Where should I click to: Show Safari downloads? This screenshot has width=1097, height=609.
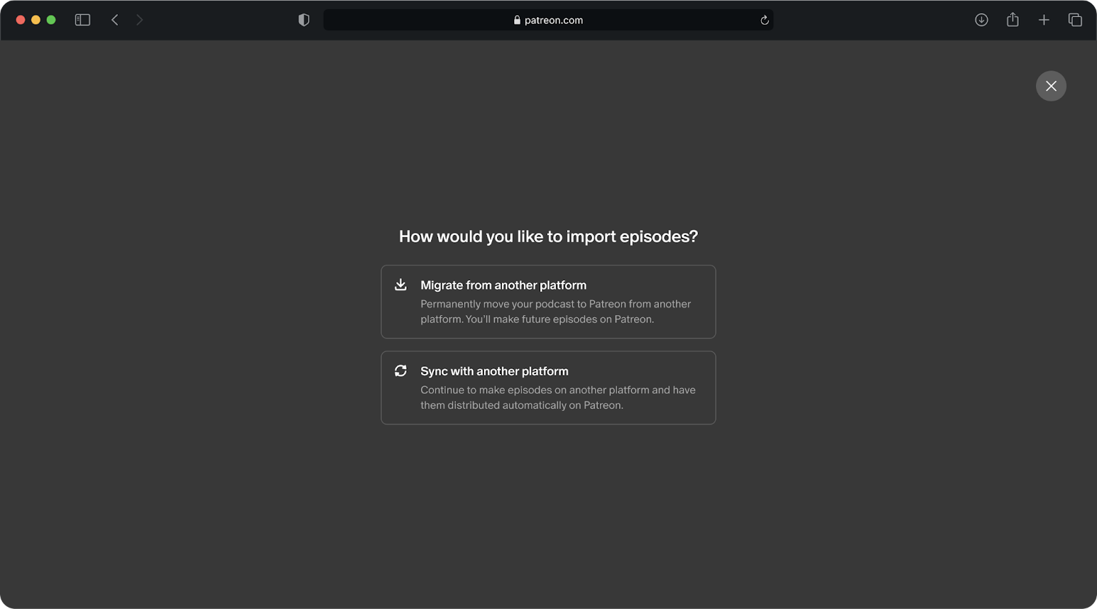[x=982, y=20]
